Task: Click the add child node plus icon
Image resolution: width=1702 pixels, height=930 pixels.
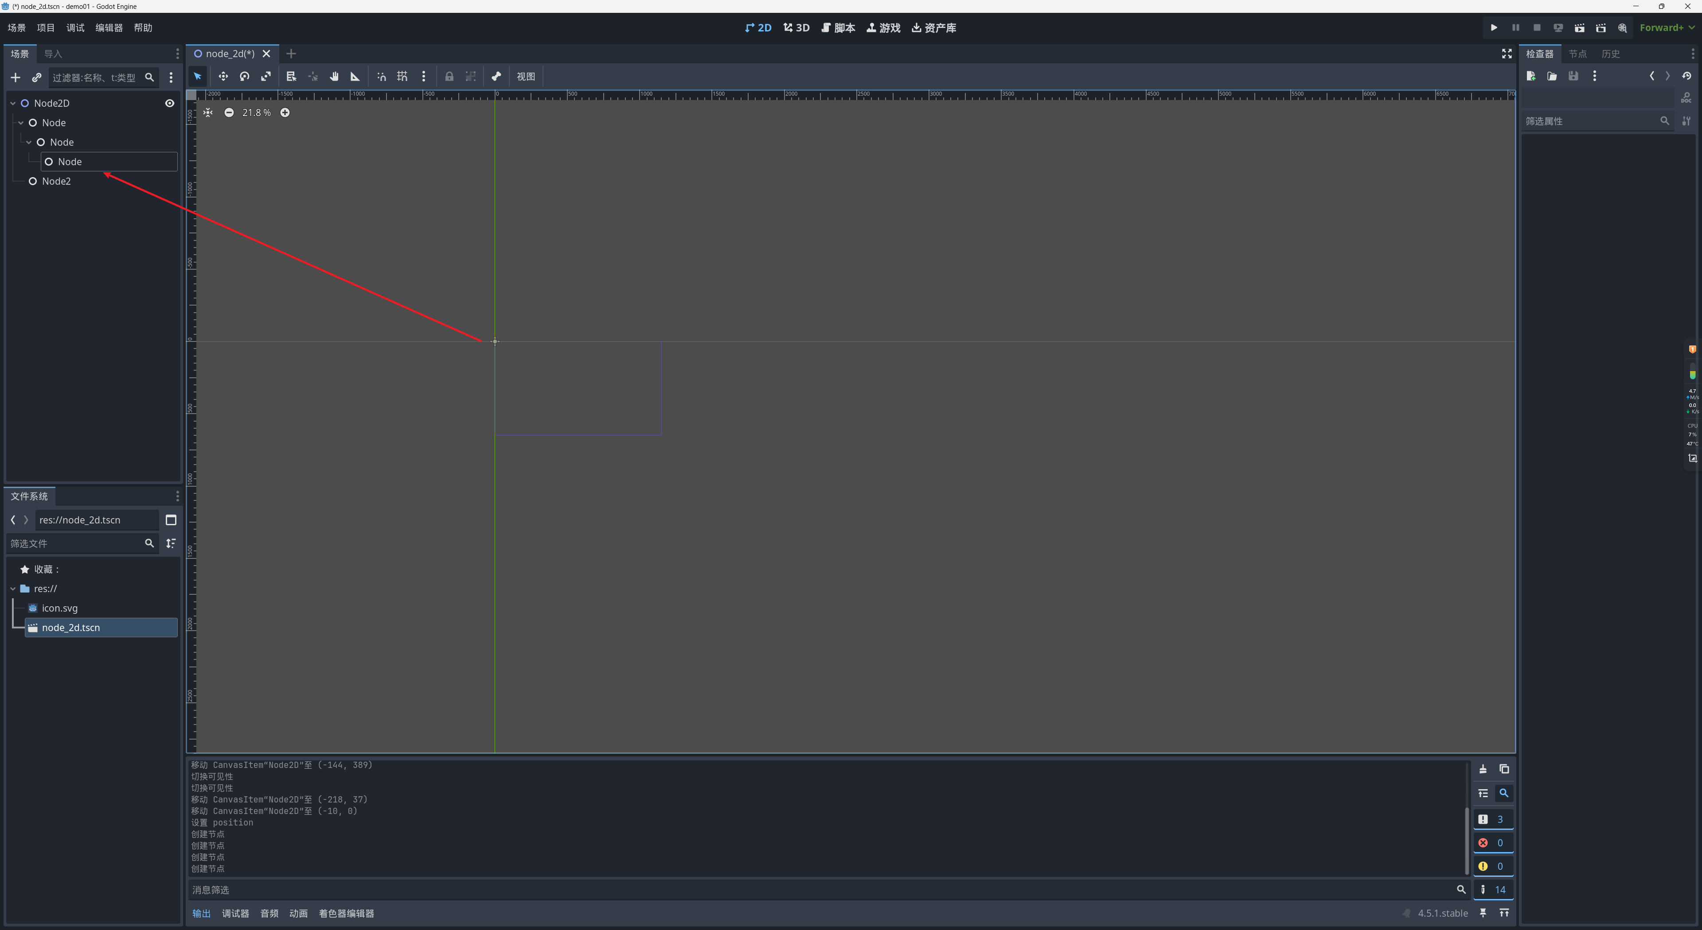Action: (x=15, y=78)
